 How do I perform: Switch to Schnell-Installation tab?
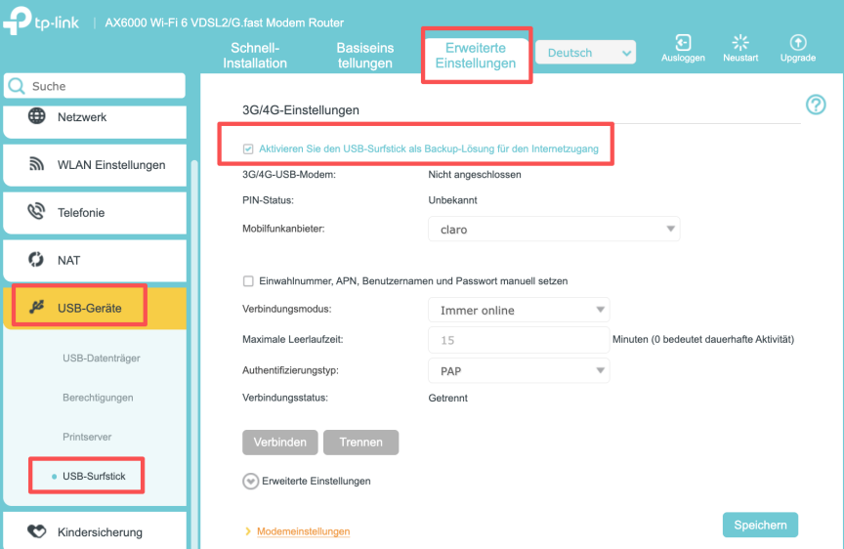pyautogui.click(x=255, y=56)
